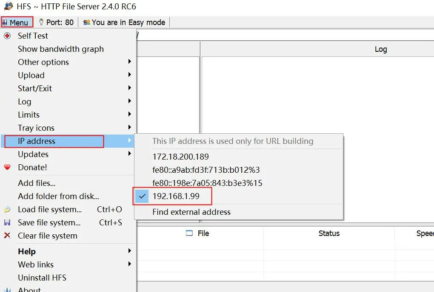
Task: Expand the Upload submenu
Action: pyautogui.click(x=31, y=75)
